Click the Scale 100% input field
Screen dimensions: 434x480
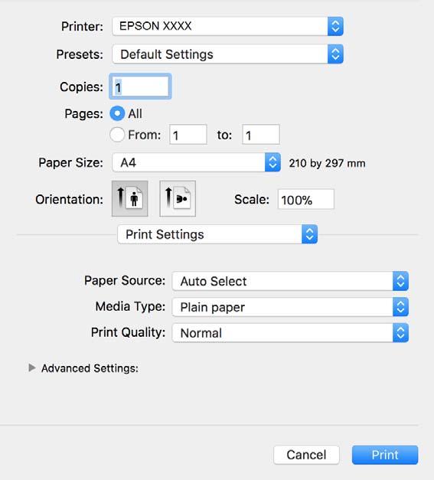(305, 200)
